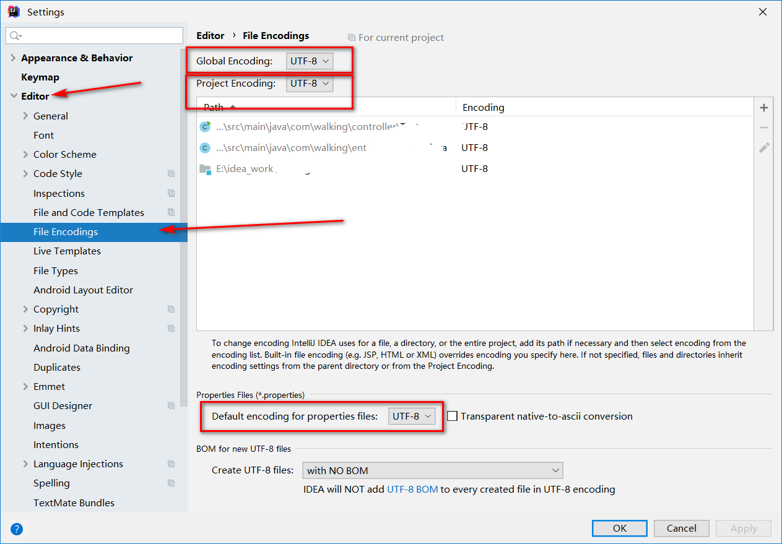Click the OK button

[620, 528]
